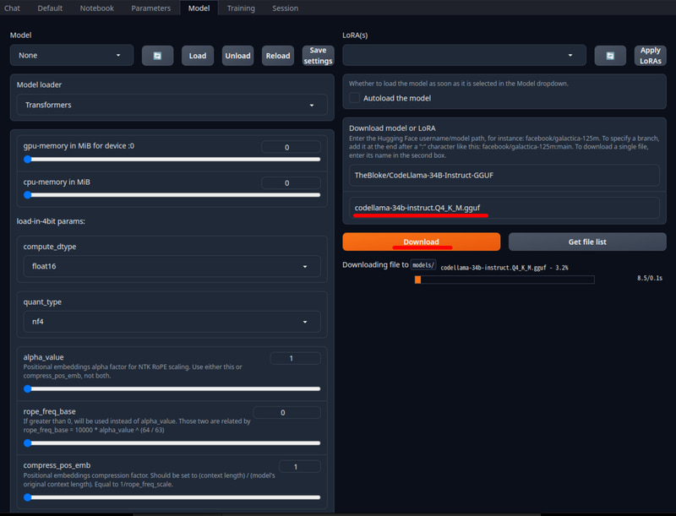The height and width of the screenshot is (516, 676).
Task: Refresh the LoRA(s) list icon
Action: pos(610,56)
